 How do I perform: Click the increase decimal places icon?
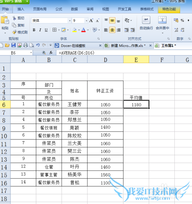pyautogui.click(x=176, y=30)
